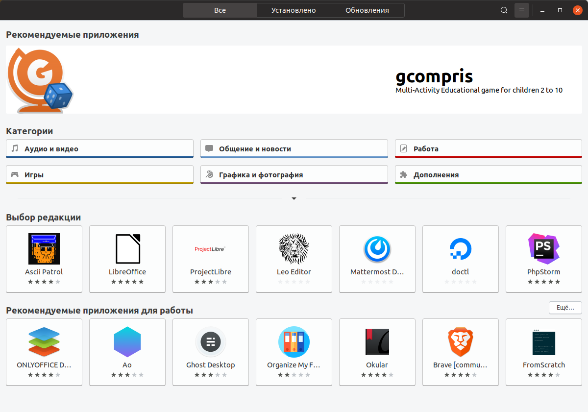The width and height of the screenshot is (588, 412).
Task: Click the Рекомендуемые приложения для работы heading
Action: 99,311
